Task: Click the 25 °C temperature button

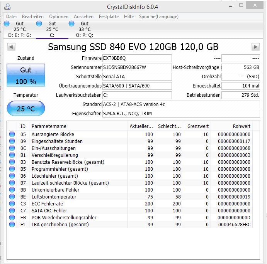Action: point(26,108)
